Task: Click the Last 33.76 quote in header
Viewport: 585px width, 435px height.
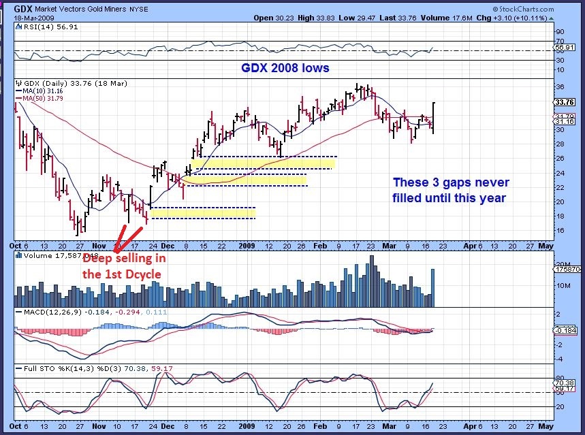Action: (398, 18)
